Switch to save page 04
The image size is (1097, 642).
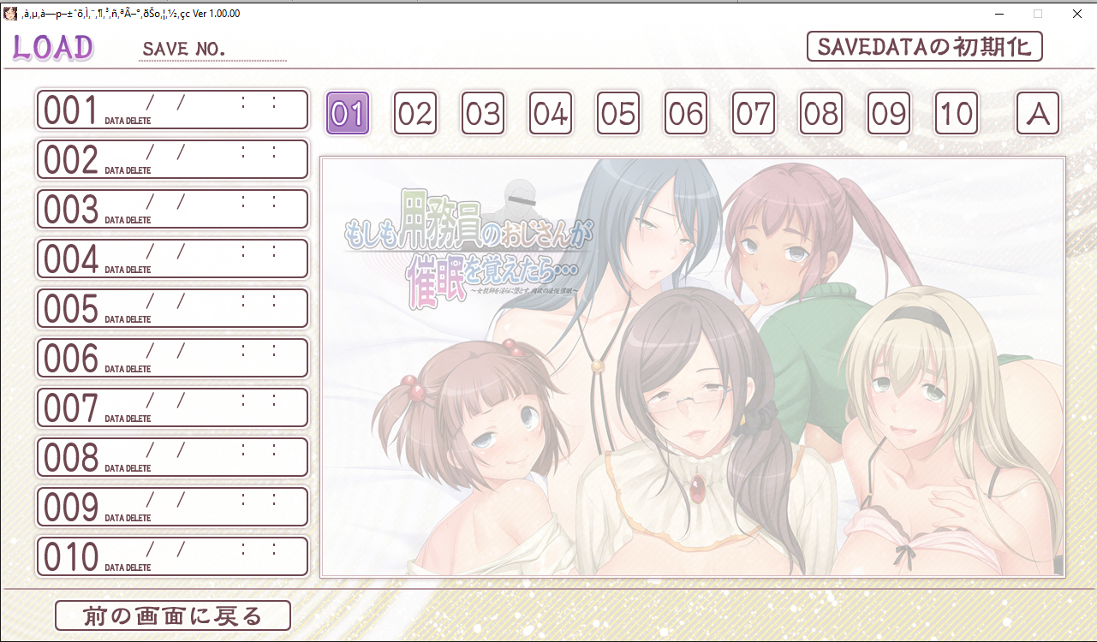(x=551, y=113)
